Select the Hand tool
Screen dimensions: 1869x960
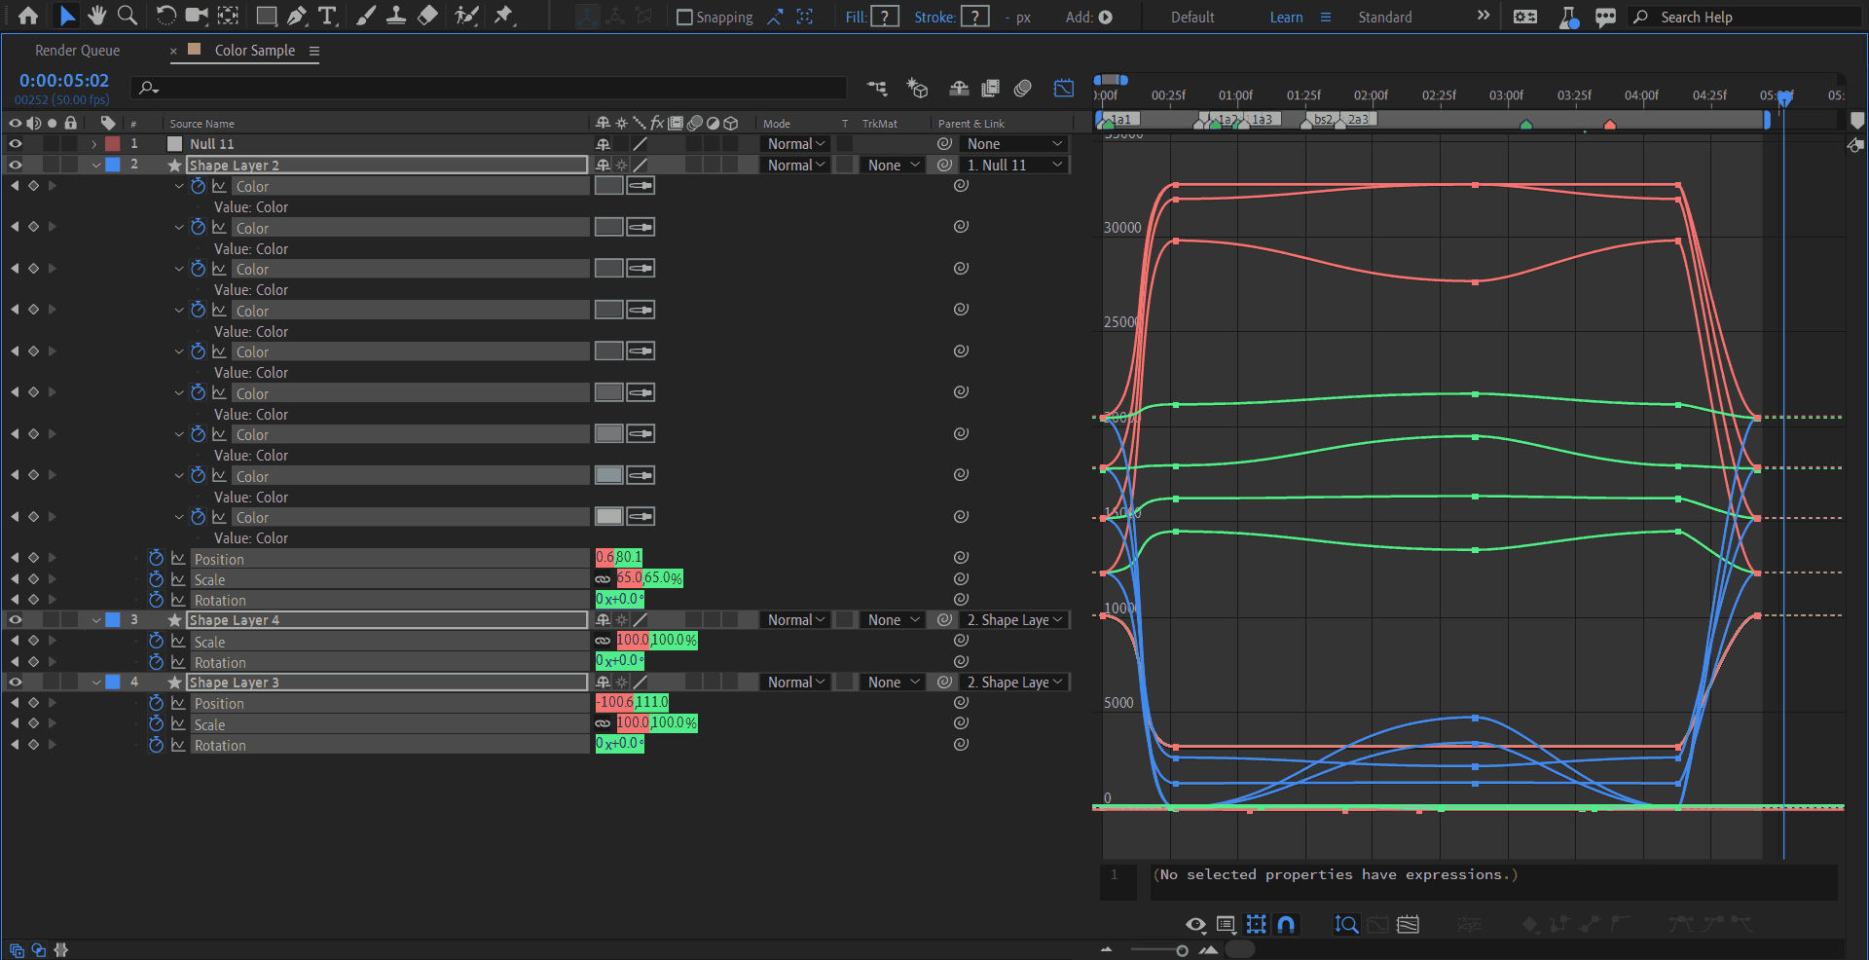coord(96,16)
